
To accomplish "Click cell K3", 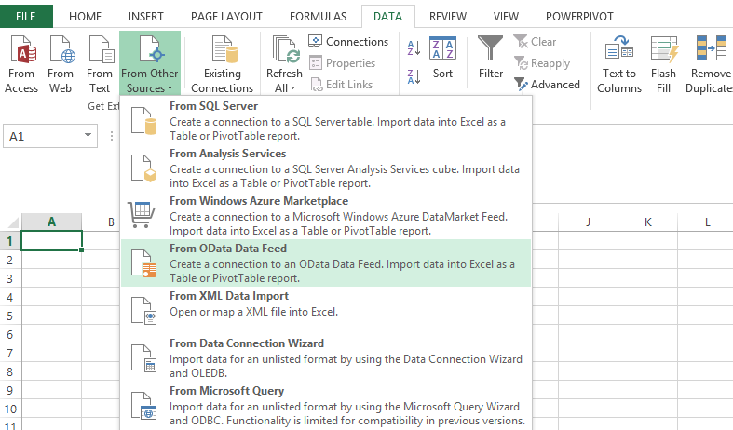I will tap(647, 278).
